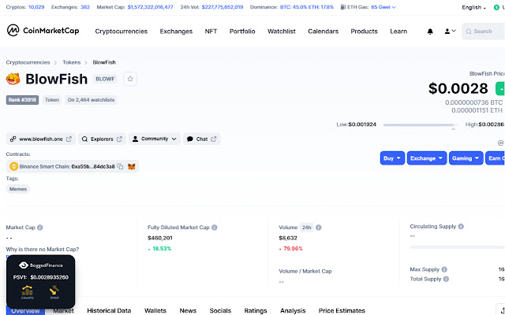Click the Binance Smart Chain icon
This screenshot has height=315, width=505.
(13, 166)
